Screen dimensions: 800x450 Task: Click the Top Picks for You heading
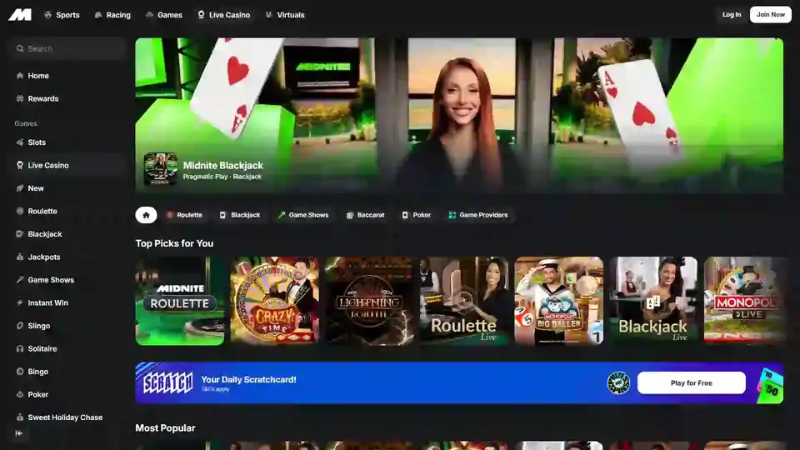pos(174,243)
